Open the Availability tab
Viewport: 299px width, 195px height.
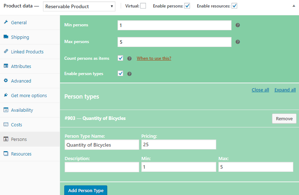point(22,110)
